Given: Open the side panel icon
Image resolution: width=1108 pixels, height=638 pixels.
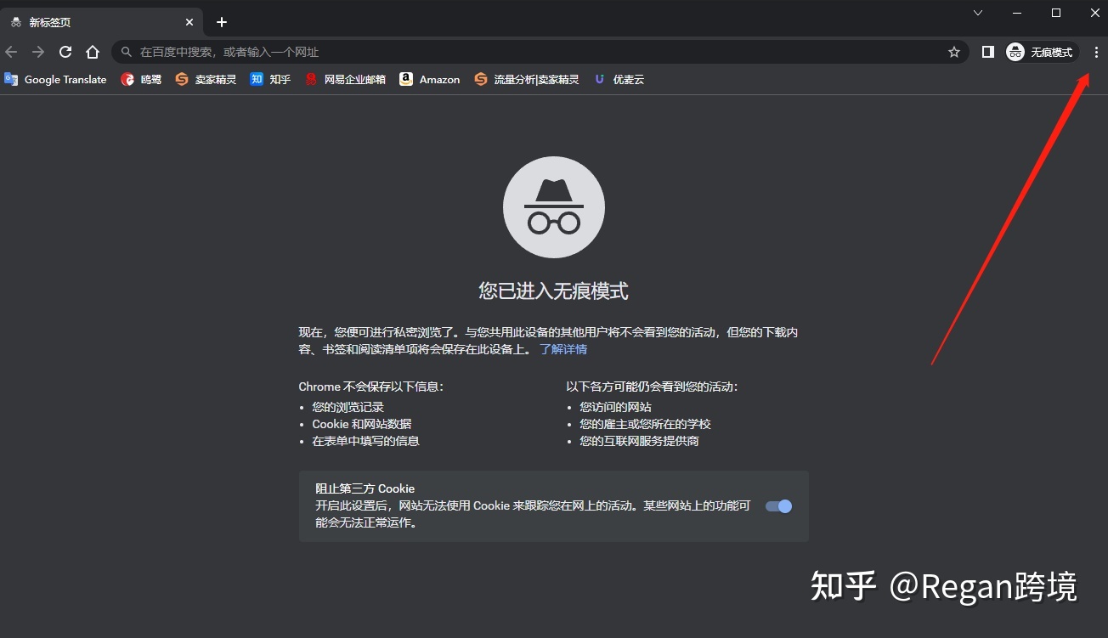Looking at the screenshot, I should (x=987, y=52).
